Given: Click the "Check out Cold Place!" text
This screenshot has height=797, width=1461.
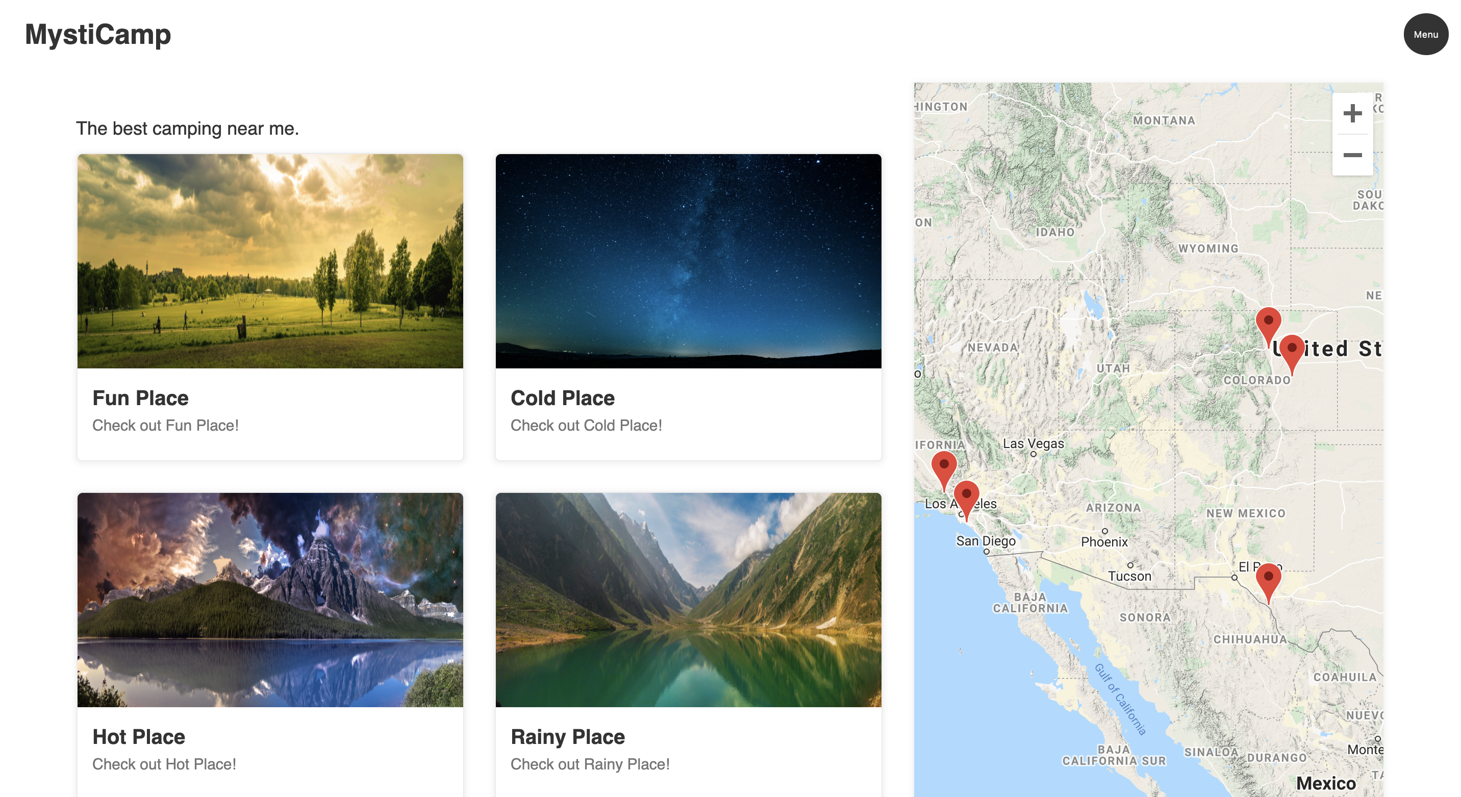Looking at the screenshot, I should coord(586,426).
